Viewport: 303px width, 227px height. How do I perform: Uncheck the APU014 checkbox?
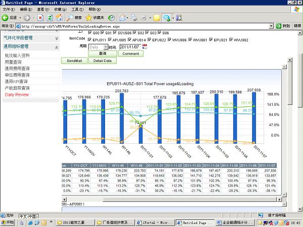pyautogui.click(x=129, y=39)
